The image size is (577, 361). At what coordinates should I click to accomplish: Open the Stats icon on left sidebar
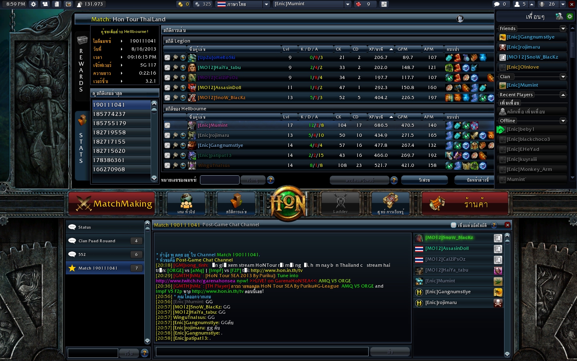click(x=82, y=120)
